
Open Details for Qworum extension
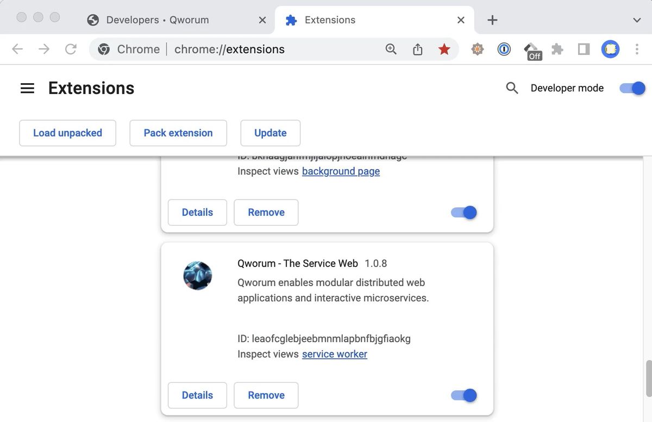click(x=197, y=395)
